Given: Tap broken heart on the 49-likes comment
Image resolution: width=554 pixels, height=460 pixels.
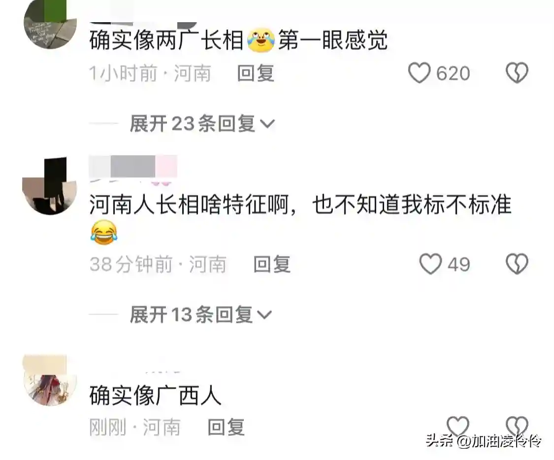Looking at the screenshot, I should 517,264.
